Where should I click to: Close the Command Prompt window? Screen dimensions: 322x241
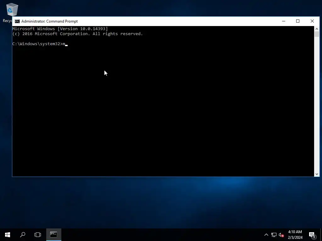point(312,21)
